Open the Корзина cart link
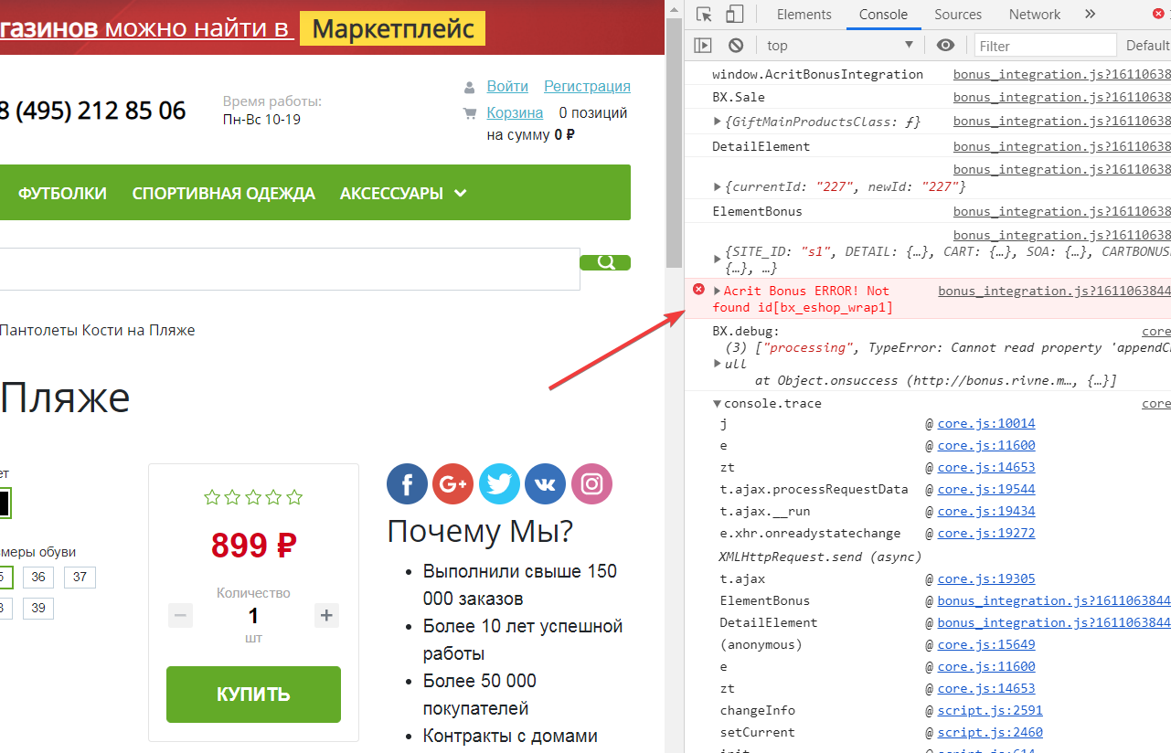Screen dimensions: 1171x753 [x=515, y=112]
